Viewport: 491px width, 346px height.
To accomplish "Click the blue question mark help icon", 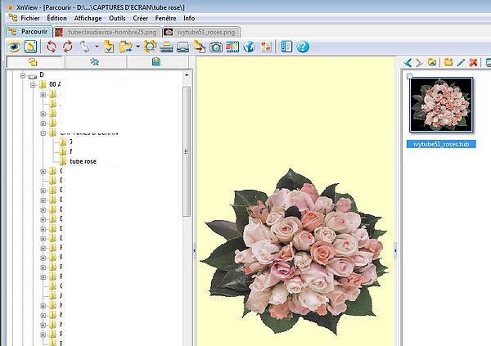I will 303,47.
